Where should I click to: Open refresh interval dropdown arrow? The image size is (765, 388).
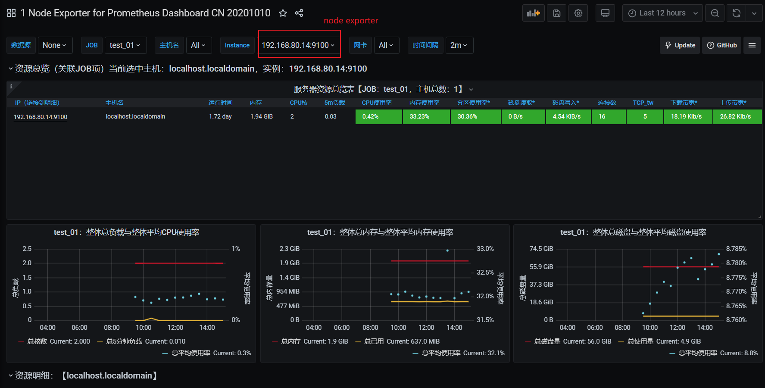pyautogui.click(x=754, y=13)
